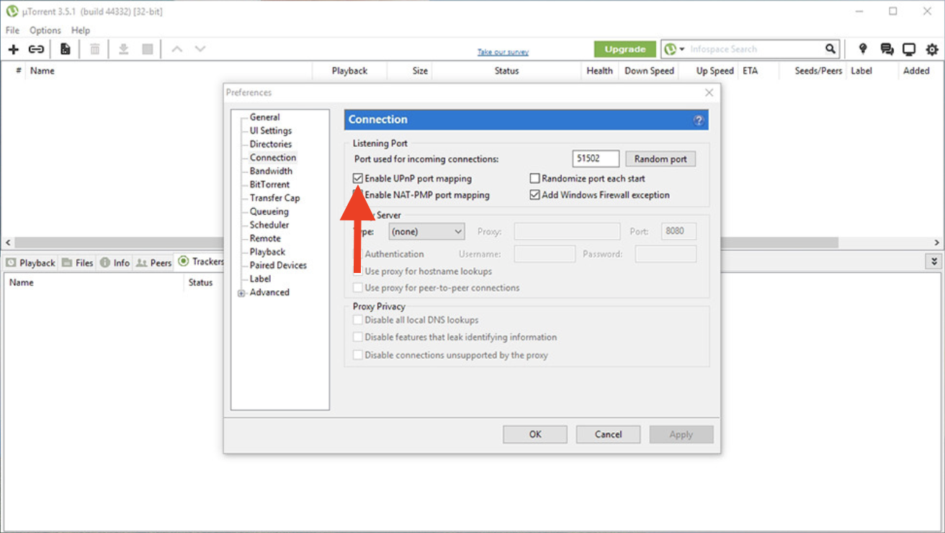Screen dimensions: 945x533
Task: Click the Infospace Search input box
Action: coord(755,49)
